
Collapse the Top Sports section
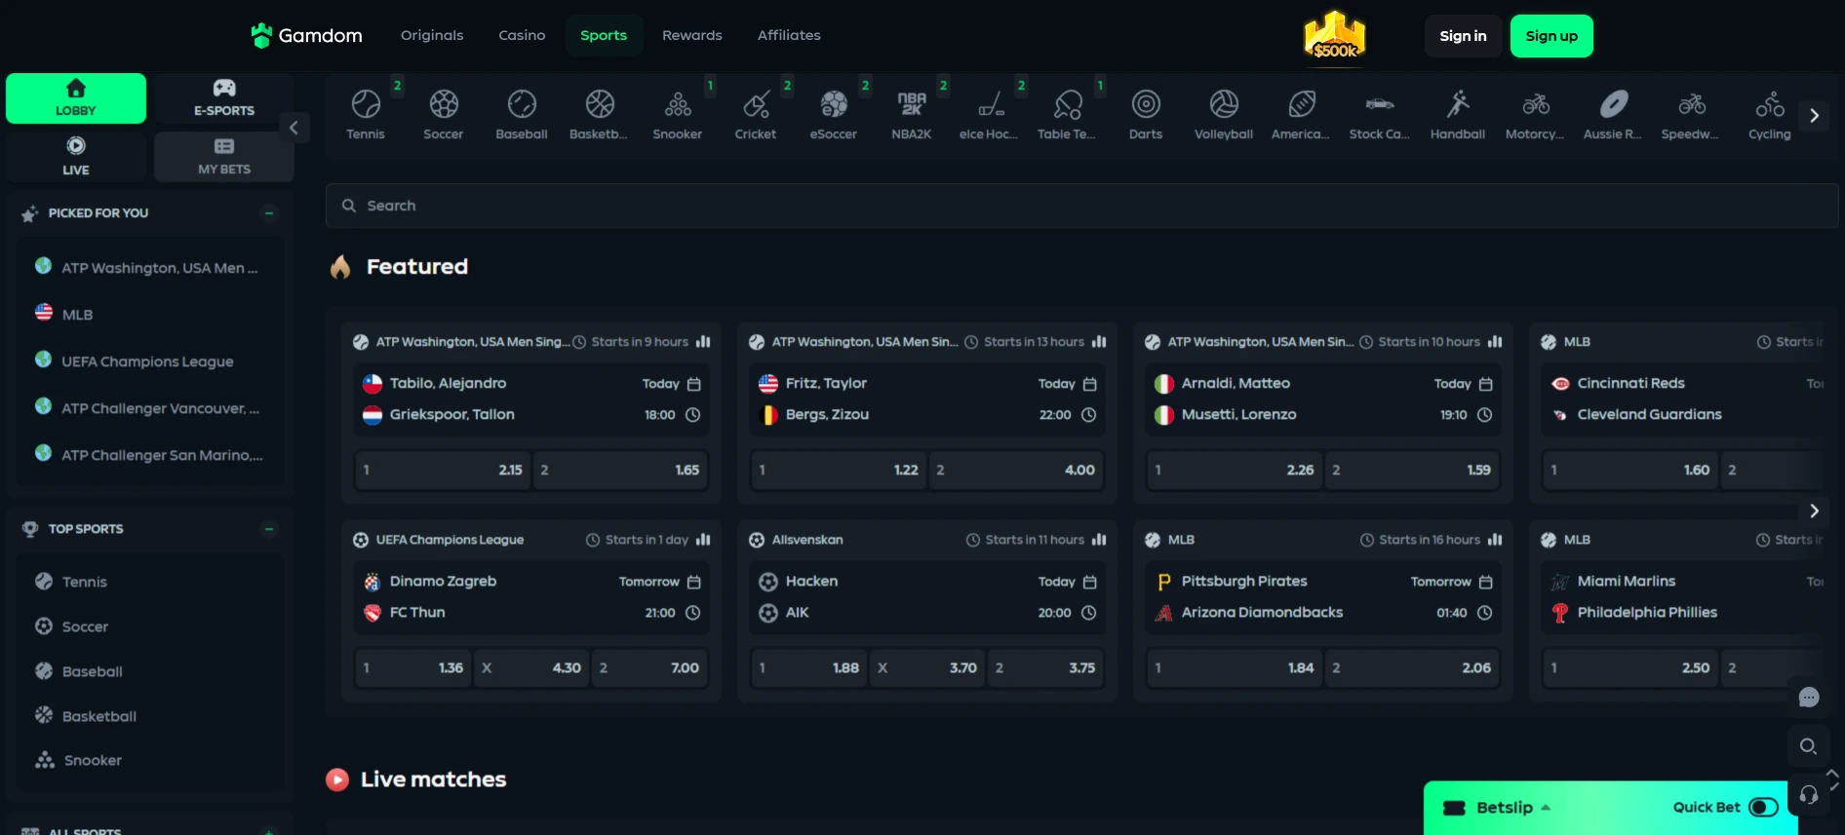(x=269, y=529)
